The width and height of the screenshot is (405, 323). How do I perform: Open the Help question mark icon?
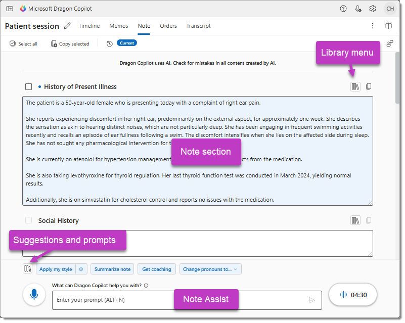pyautogui.click(x=343, y=9)
